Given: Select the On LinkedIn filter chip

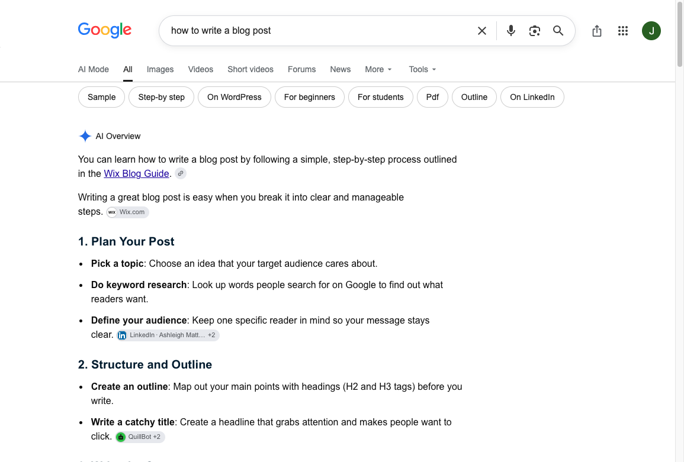Looking at the screenshot, I should (x=532, y=97).
